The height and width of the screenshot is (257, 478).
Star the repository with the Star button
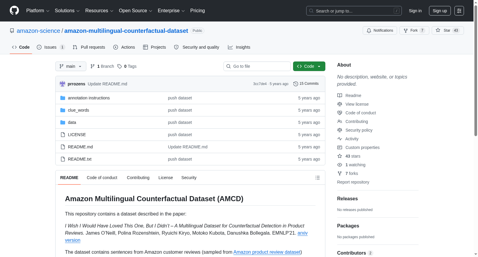[x=448, y=30]
